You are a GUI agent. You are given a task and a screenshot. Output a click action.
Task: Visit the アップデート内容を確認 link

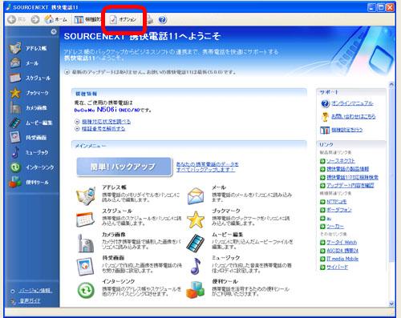pos(350,185)
